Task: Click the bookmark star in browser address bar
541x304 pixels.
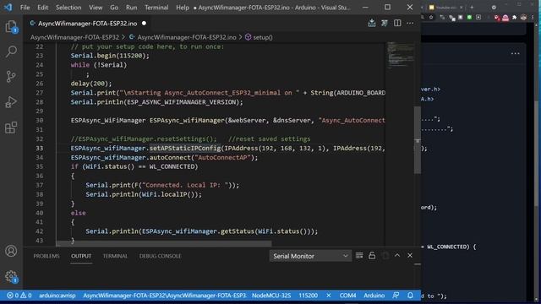Action: click(431, 17)
